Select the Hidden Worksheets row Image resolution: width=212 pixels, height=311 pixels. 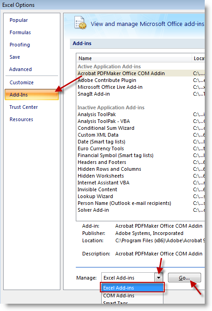[141, 176]
